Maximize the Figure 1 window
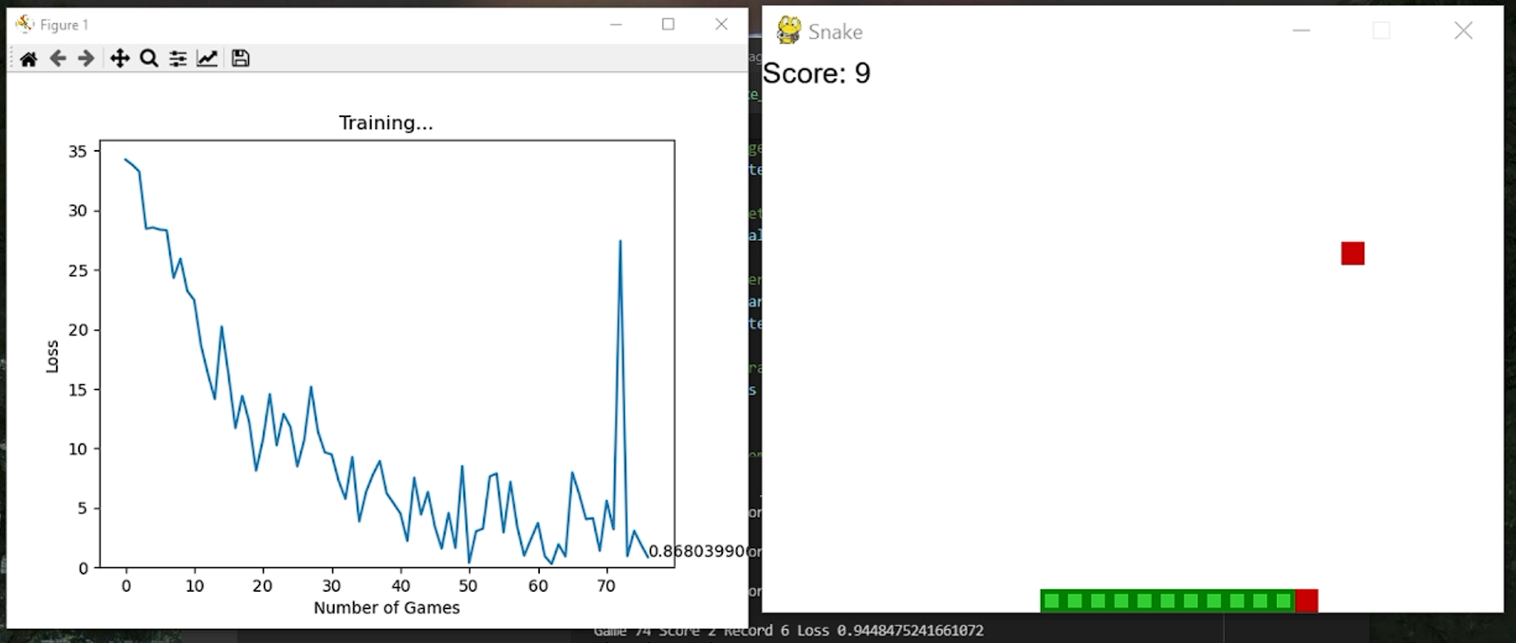The width and height of the screenshot is (1516, 643). pos(669,25)
